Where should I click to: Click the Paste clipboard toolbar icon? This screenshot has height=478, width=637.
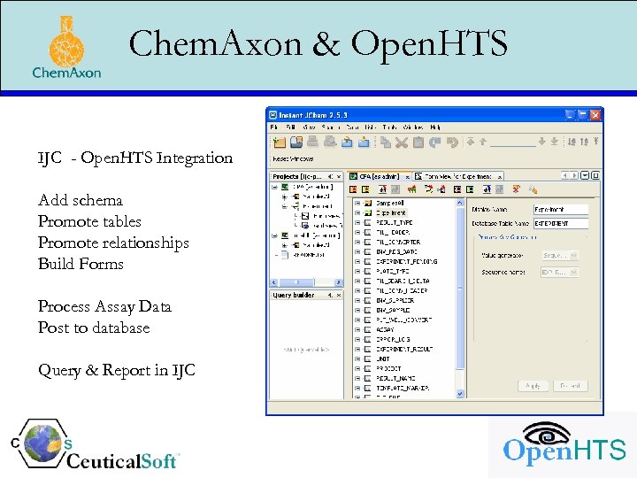tap(418, 143)
